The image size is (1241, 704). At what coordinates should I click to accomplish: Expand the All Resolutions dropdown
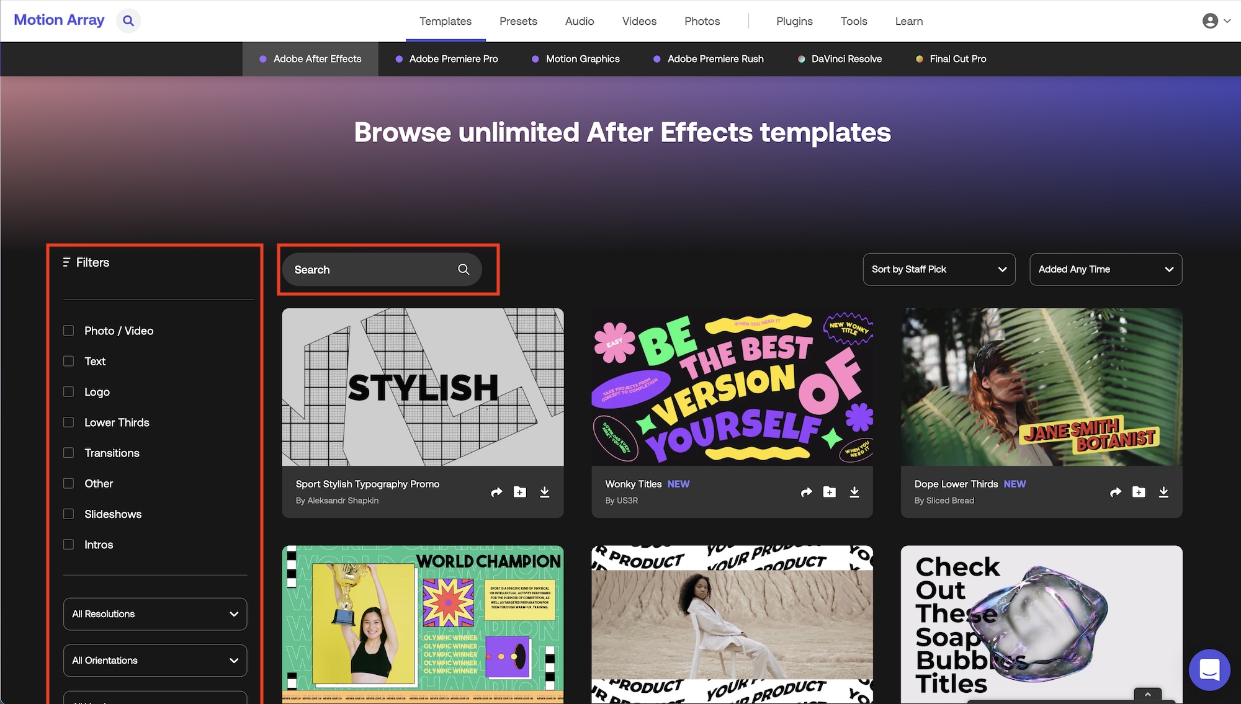coord(155,614)
